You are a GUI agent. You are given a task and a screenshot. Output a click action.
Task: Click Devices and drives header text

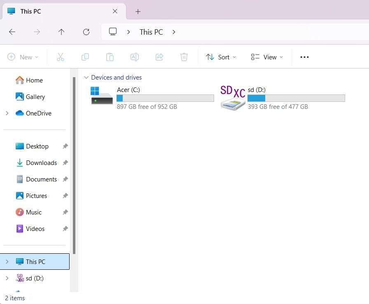(116, 77)
